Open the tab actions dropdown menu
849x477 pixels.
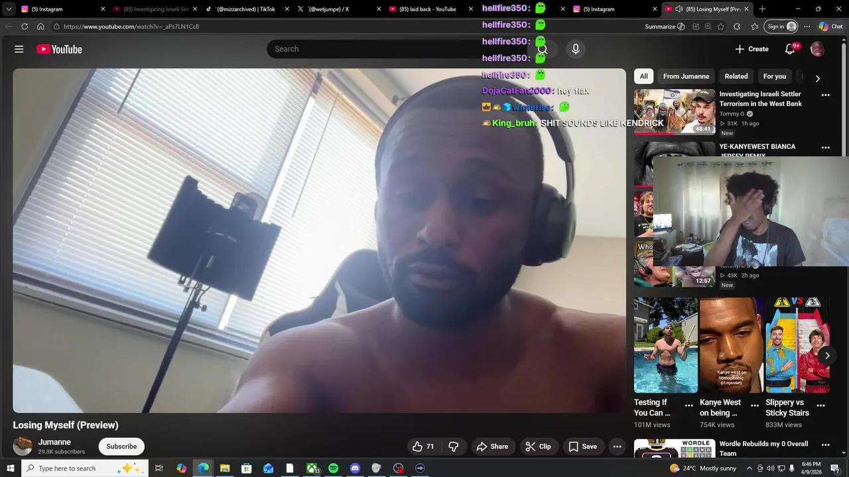pyautogui.click(x=9, y=9)
